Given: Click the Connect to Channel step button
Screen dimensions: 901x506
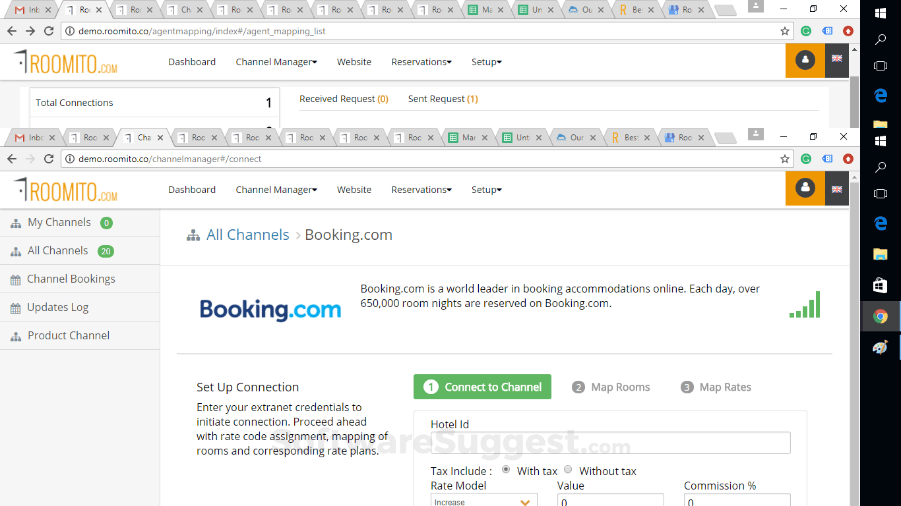Looking at the screenshot, I should click(482, 387).
